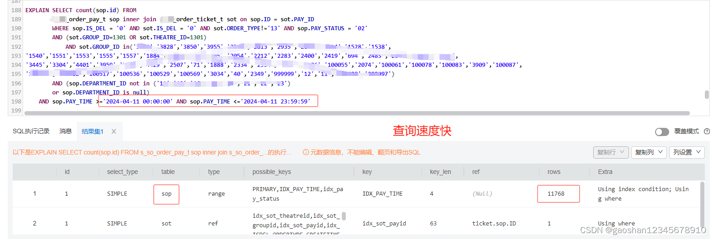Open the 复制行 dropdown
The image size is (713, 239).
click(x=610, y=152)
